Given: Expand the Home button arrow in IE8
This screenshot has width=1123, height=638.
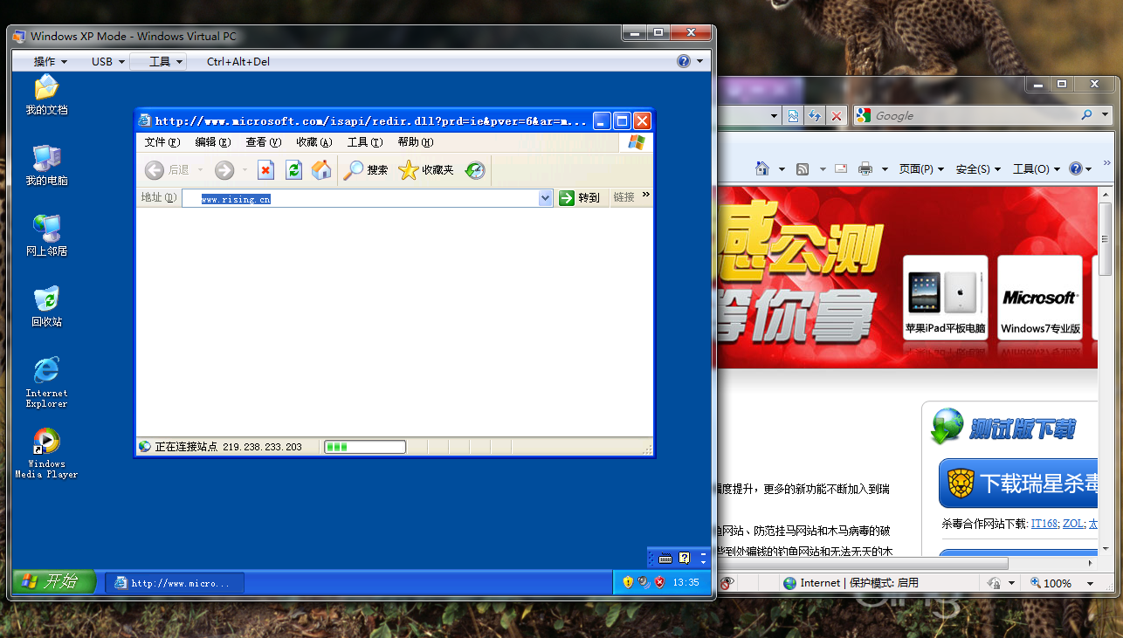Looking at the screenshot, I should coord(782,168).
